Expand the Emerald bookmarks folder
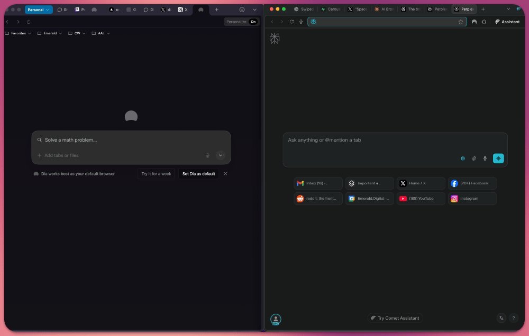529x336 pixels. 49,33
